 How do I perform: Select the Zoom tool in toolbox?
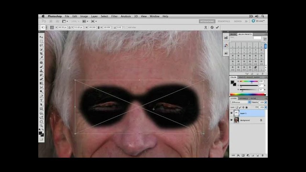(41, 126)
